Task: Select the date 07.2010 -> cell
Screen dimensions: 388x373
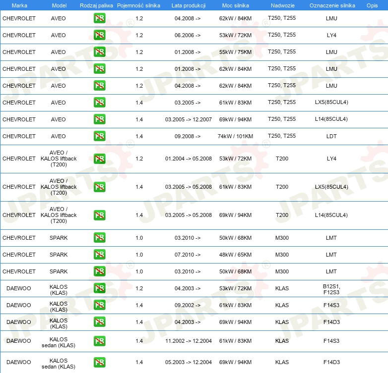Action: [188, 255]
